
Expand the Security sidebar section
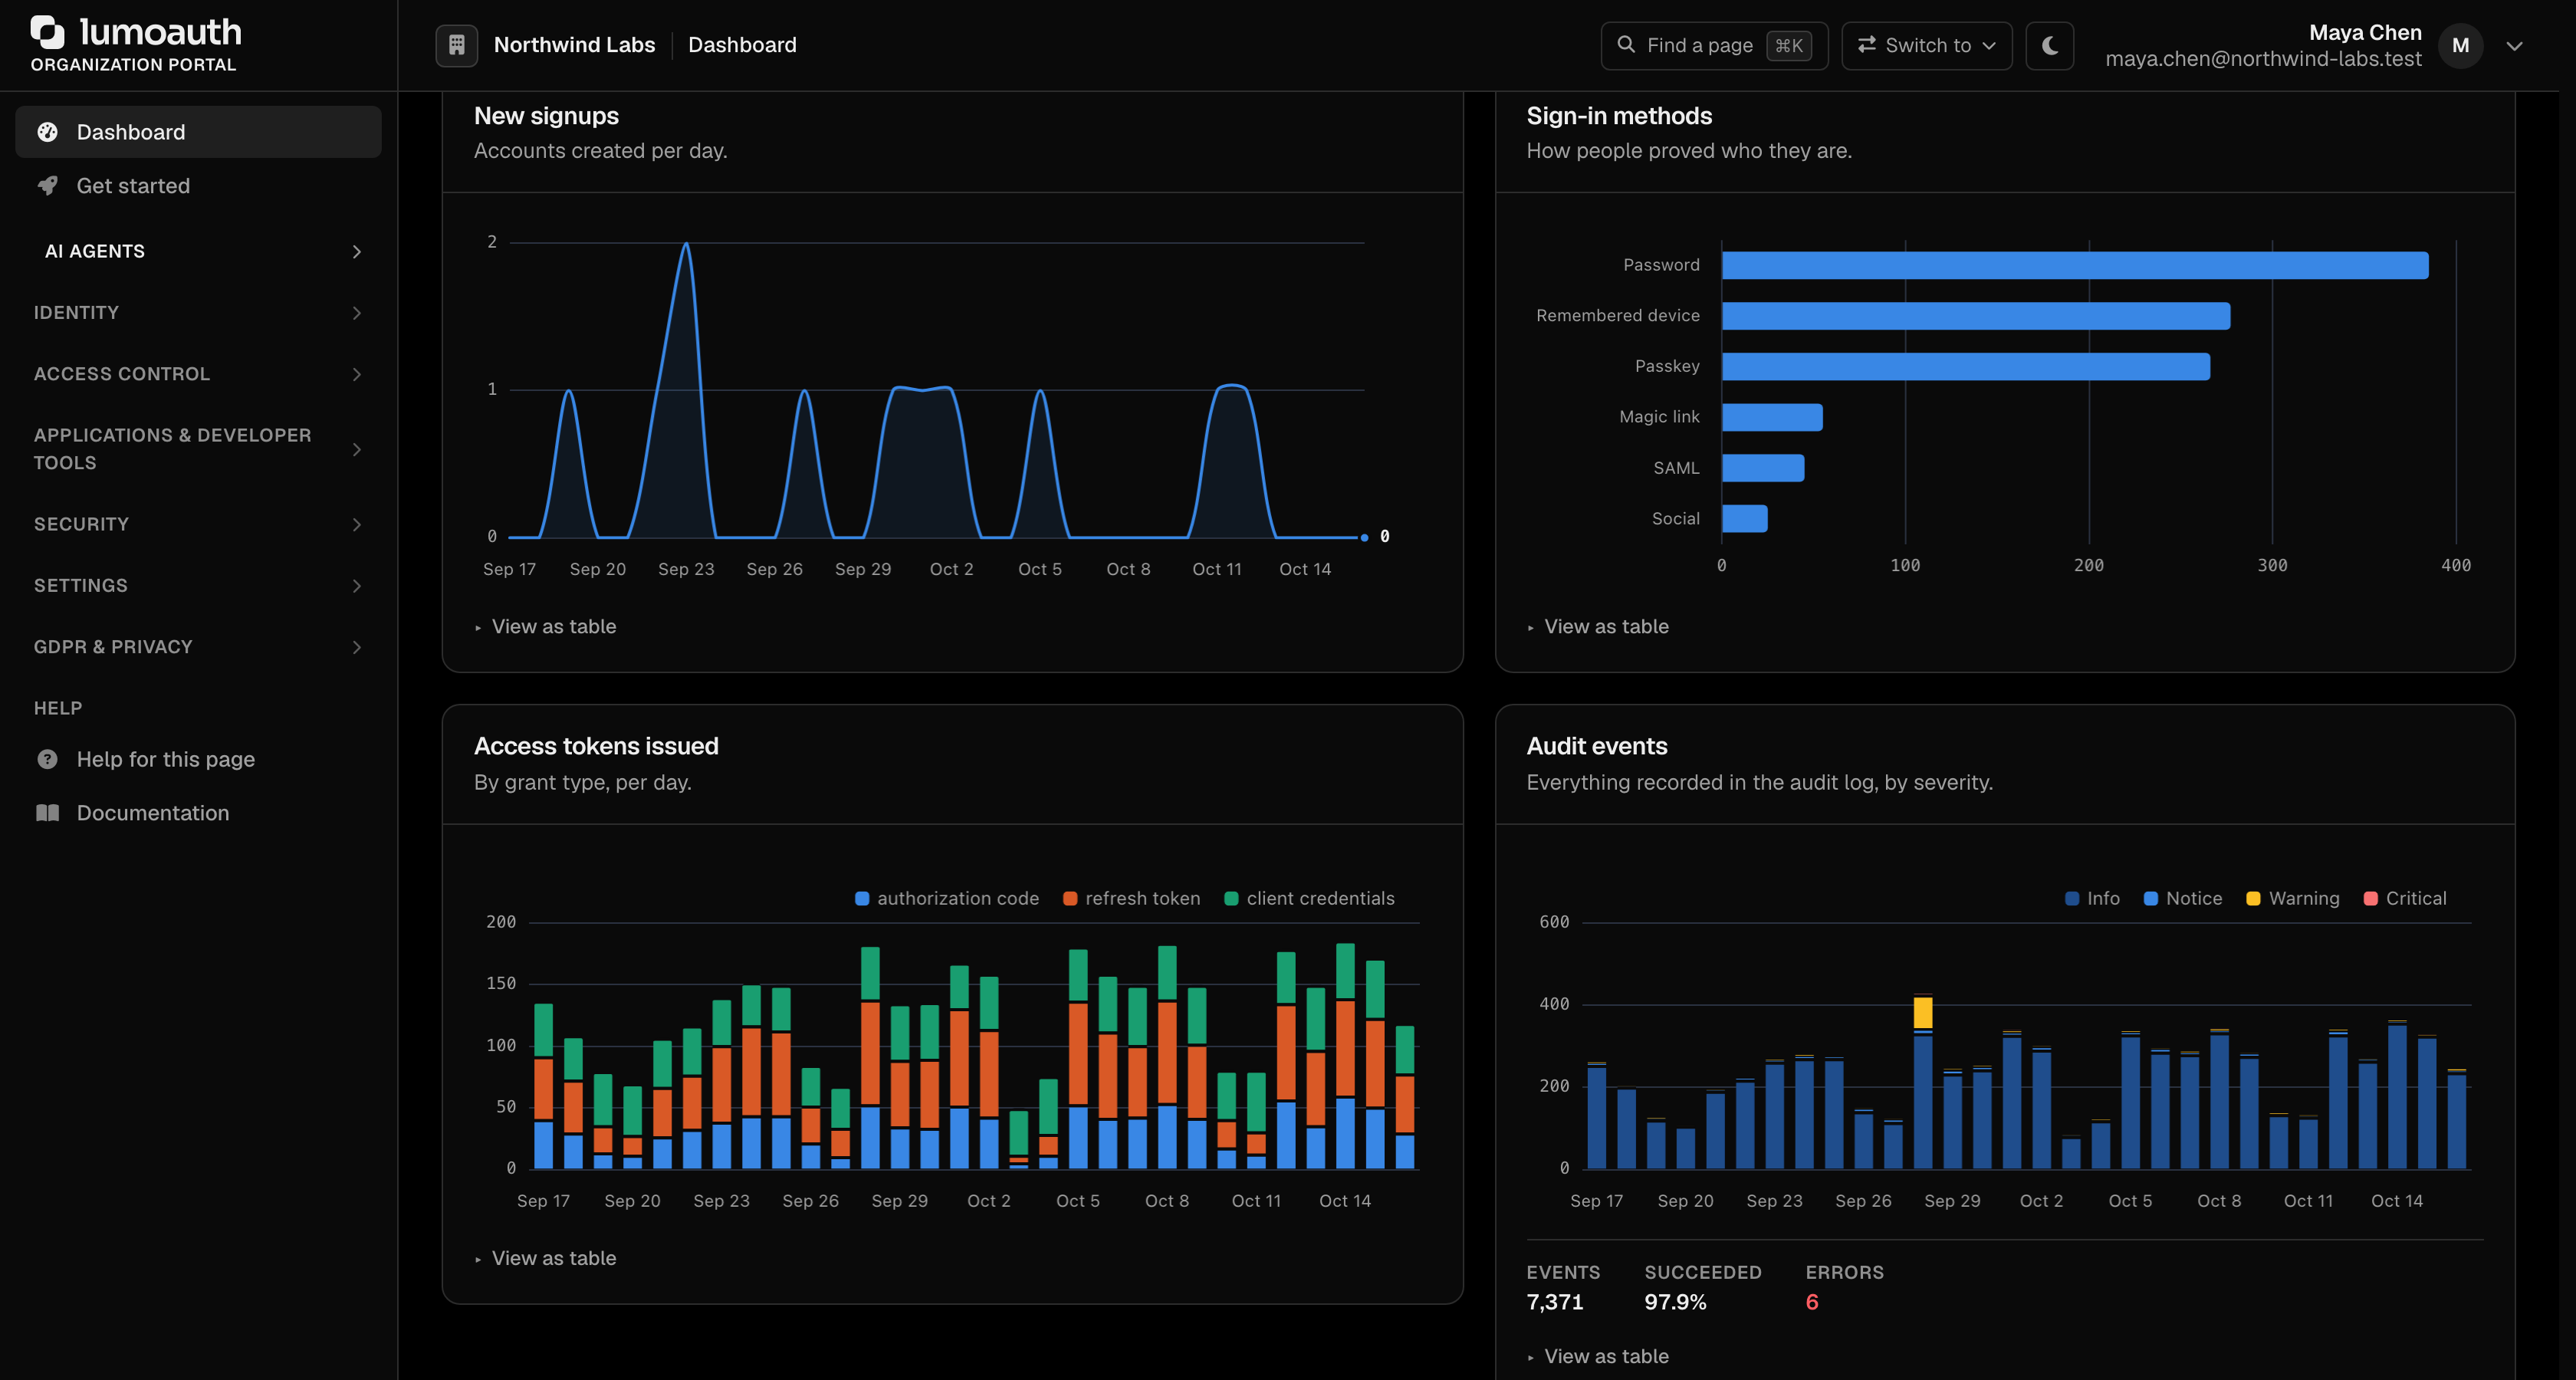[198, 524]
